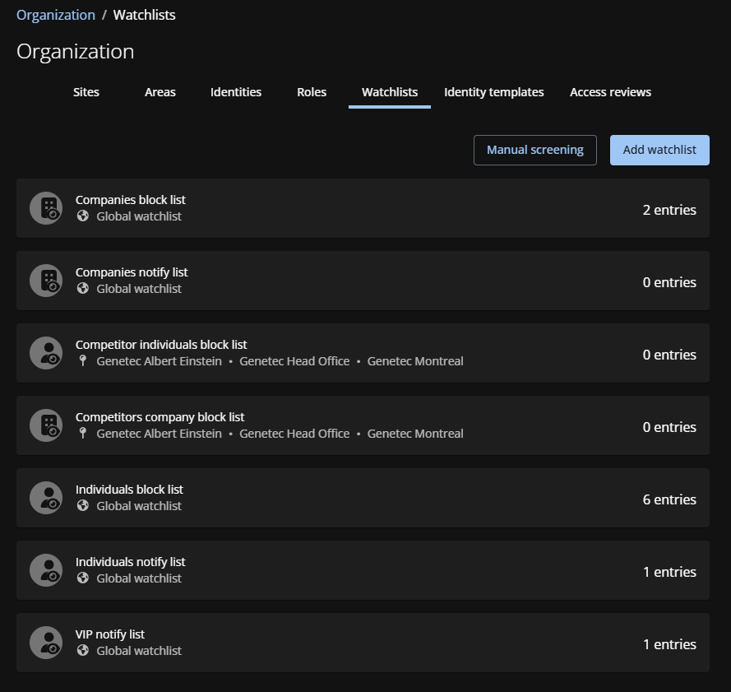Viewport: 731px width, 692px height.
Task: Go to the Identities tab
Action: 236,92
